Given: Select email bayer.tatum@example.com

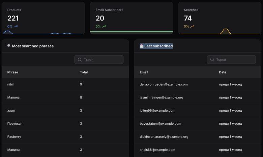Looking at the screenshot, I should (x=160, y=124).
